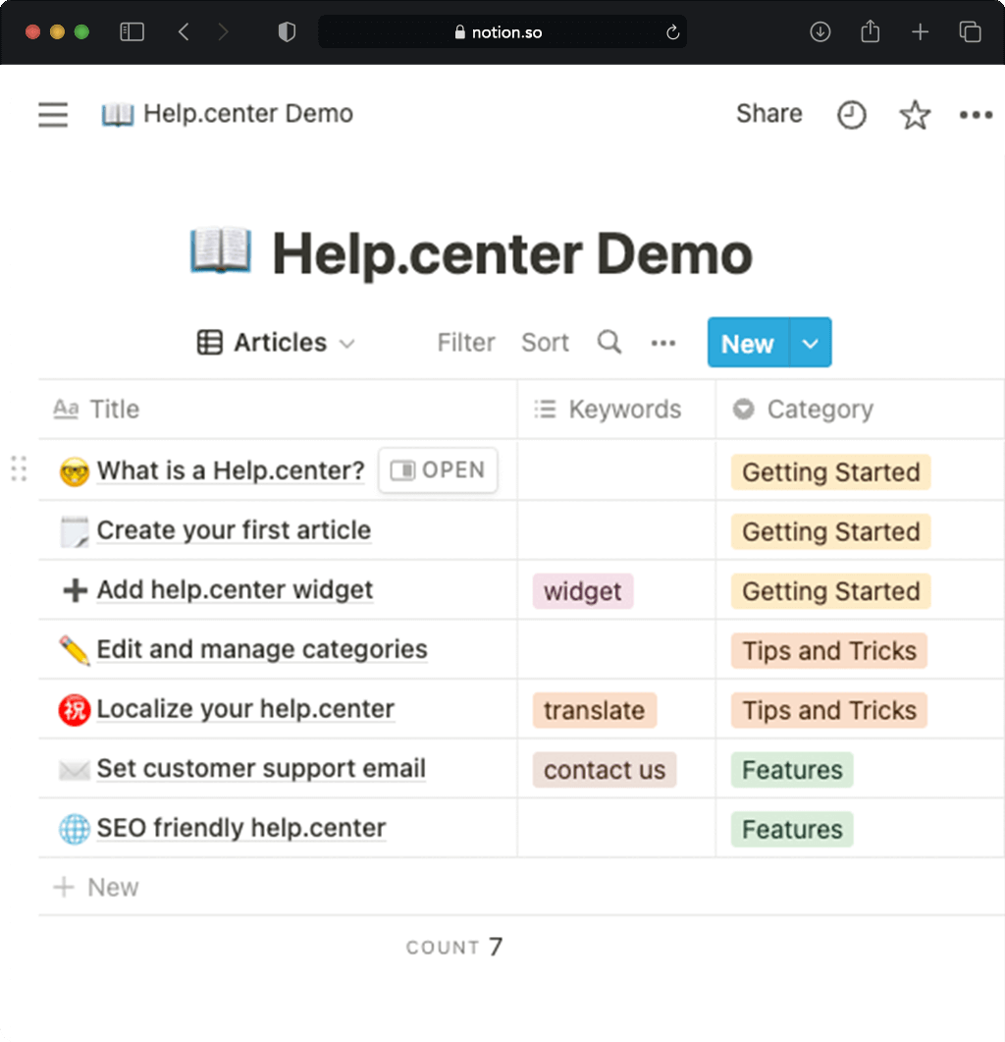Click the notion.so address bar
This screenshot has width=1005, height=1042.
[502, 32]
